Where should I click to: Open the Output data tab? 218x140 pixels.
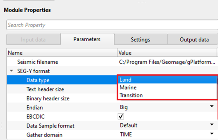(194, 39)
